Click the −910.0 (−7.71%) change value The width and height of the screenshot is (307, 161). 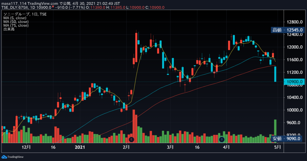click(70, 7)
